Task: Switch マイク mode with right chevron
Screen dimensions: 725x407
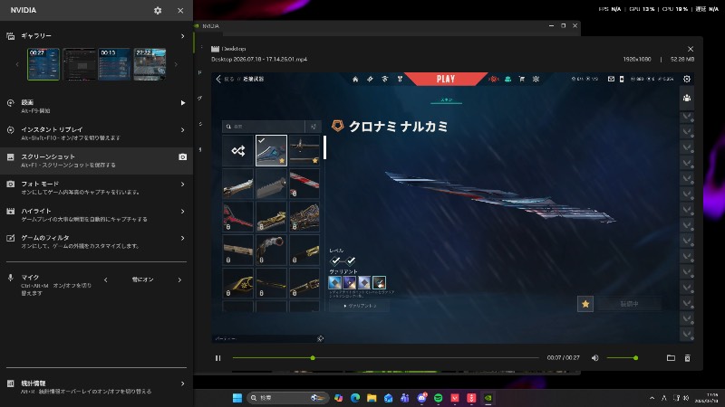Action: pyautogui.click(x=179, y=279)
